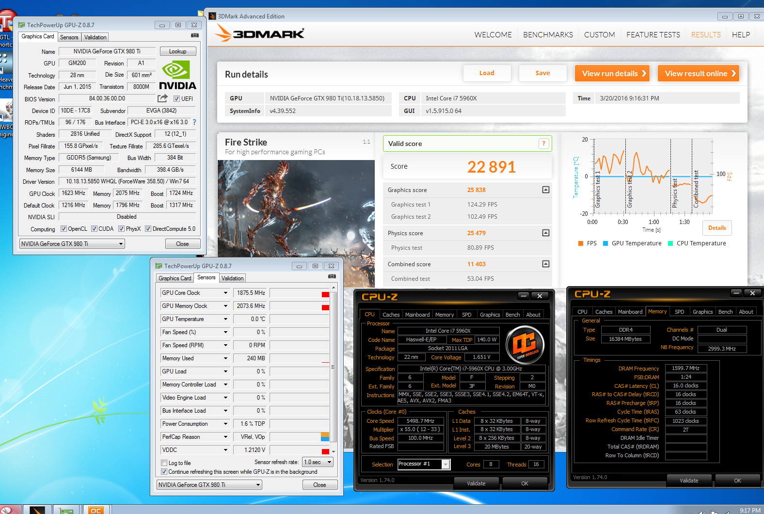Image resolution: width=764 pixels, height=514 pixels.
Task: Click Close in the GPU-Z Sensors window
Action: (319, 485)
